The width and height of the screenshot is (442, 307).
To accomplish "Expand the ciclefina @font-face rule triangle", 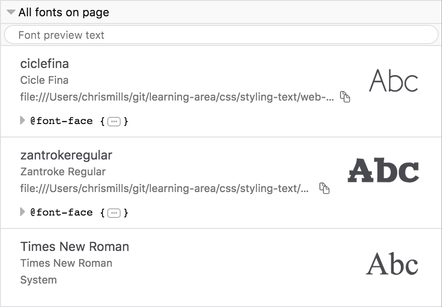I will pos(23,121).
